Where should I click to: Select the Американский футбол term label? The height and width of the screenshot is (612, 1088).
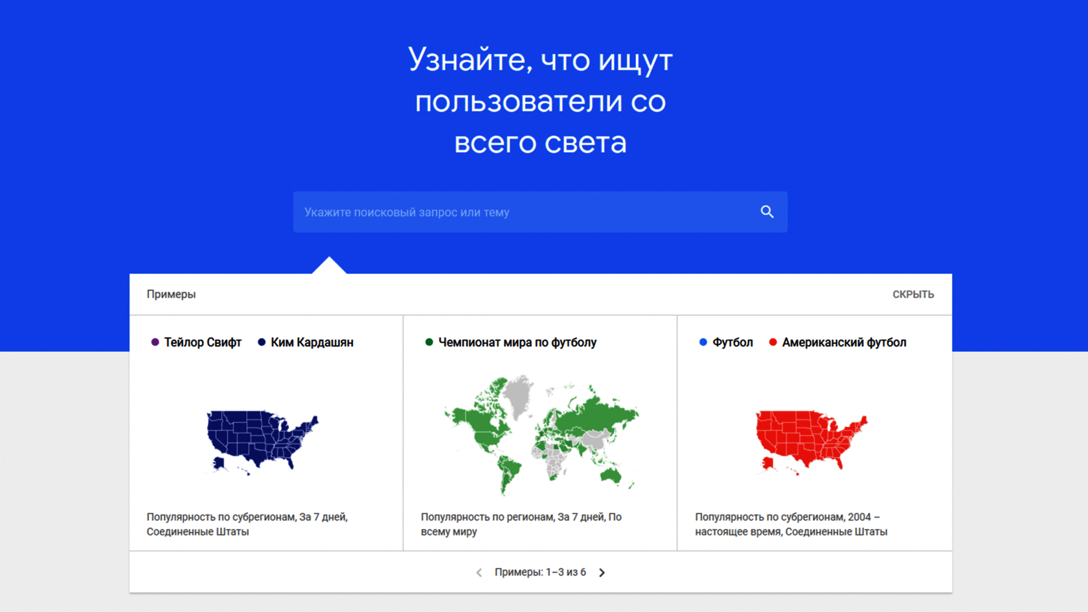pyautogui.click(x=844, y=342)
